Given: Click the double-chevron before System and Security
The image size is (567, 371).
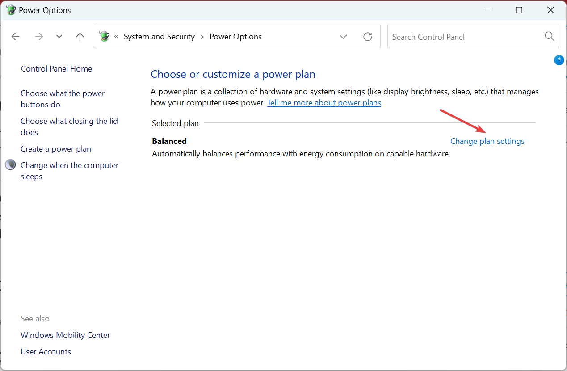Looking at the screenshot, I should coord(116,37).
